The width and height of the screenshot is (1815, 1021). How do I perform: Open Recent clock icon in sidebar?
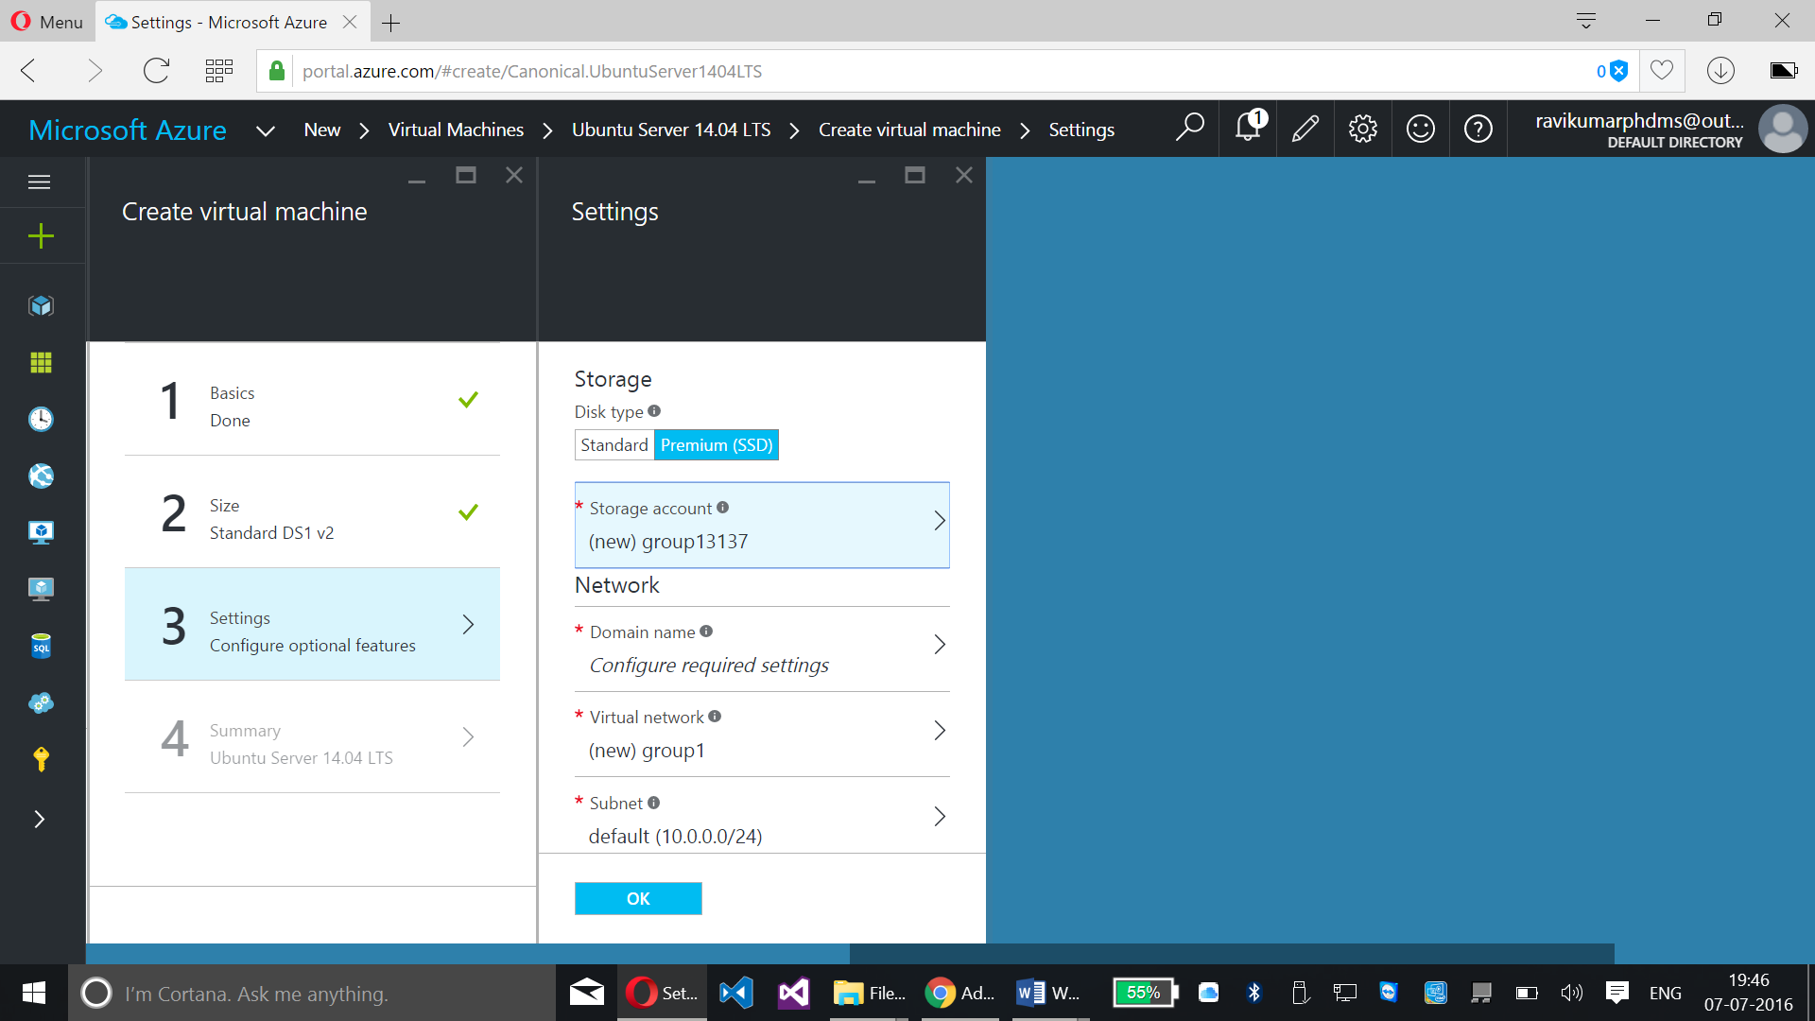(41, 419)
